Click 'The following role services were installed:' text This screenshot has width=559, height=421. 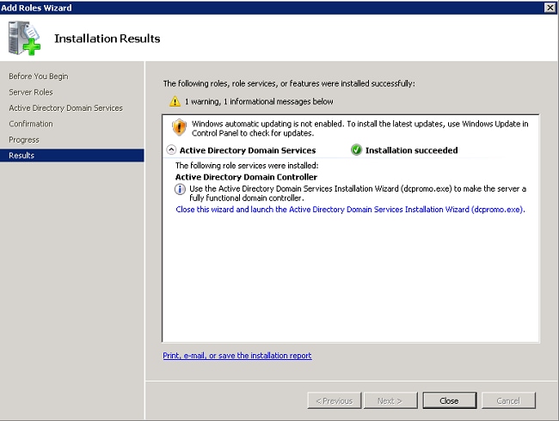(247, 166)
